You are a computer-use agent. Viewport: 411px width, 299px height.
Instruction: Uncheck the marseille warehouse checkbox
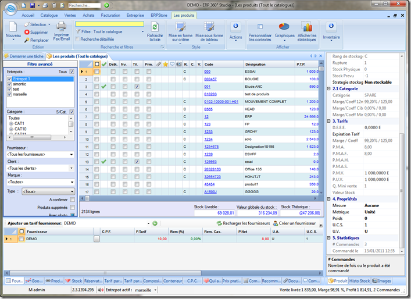(9, 94)
